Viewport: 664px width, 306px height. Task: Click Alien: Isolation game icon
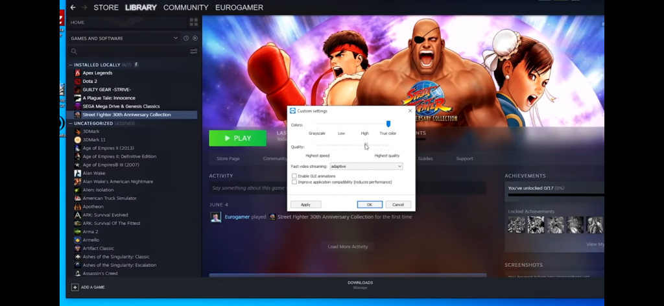pyautogui.click(x=78, y=189)
